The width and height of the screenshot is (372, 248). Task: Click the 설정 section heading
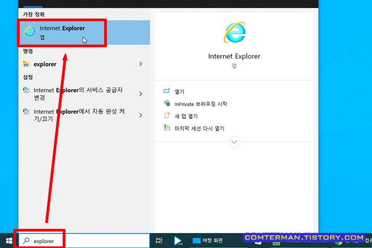pyautogui.click(x=28, y=77)
